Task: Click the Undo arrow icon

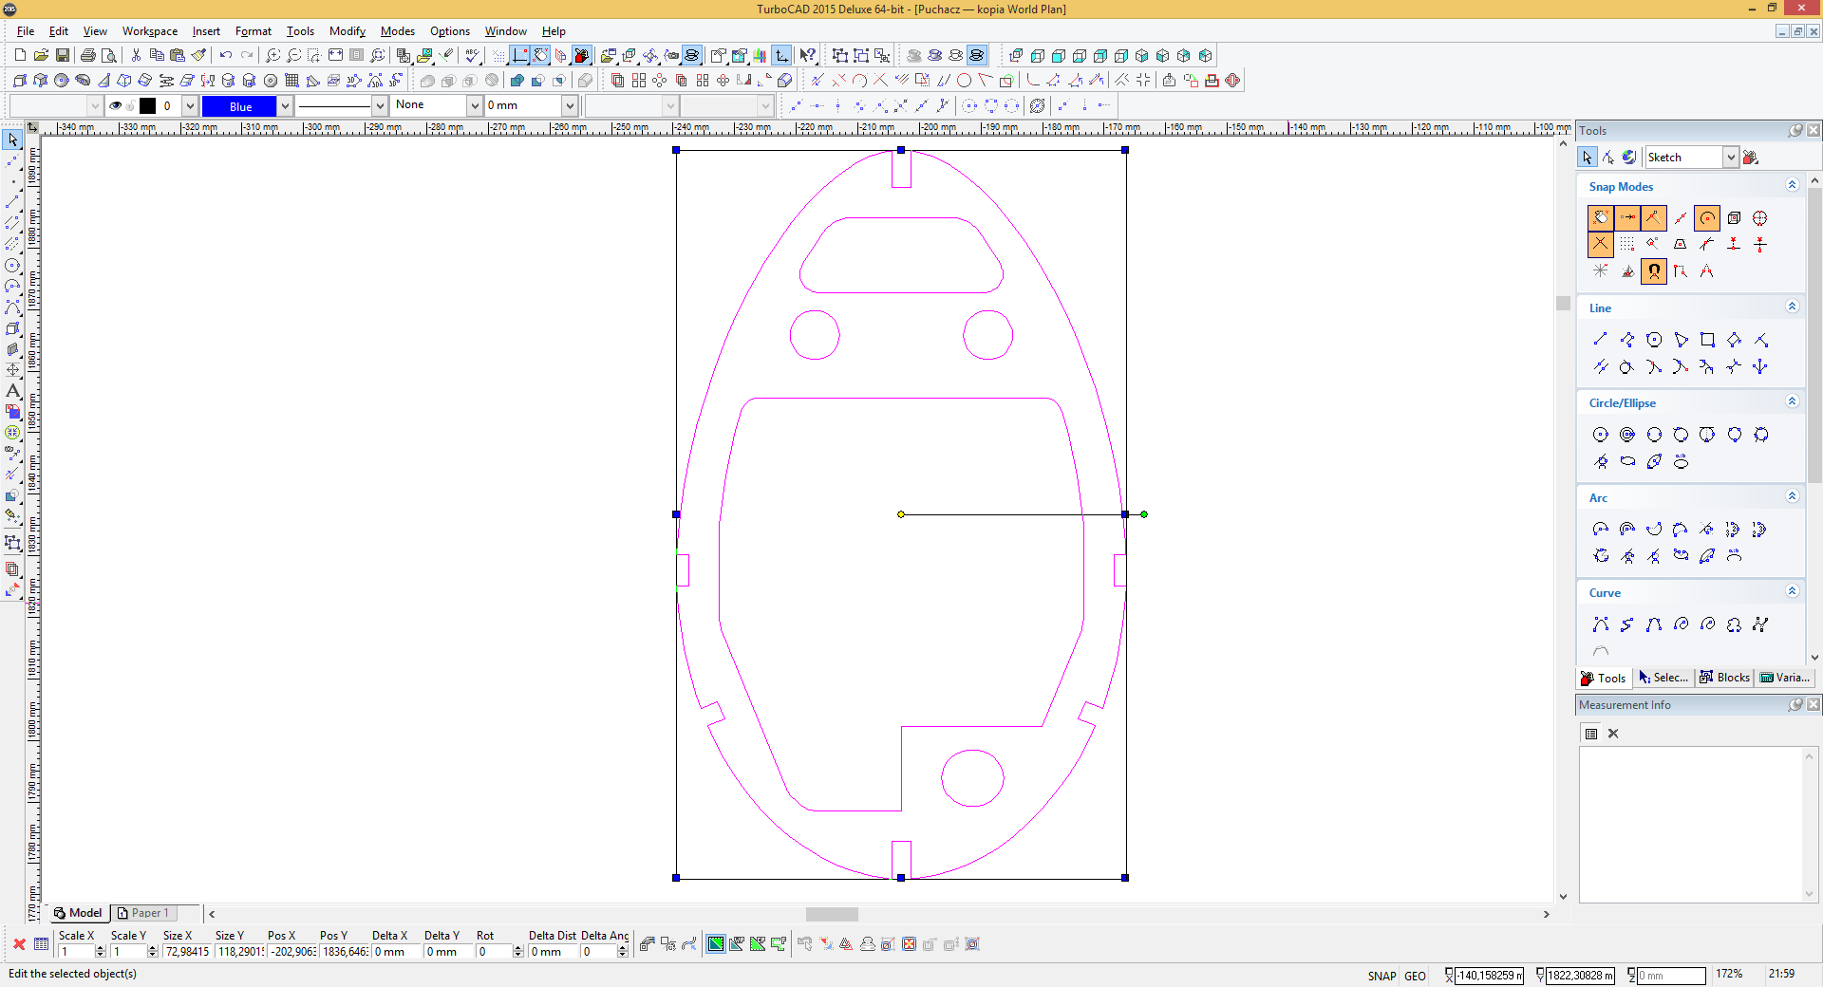Action: 226,56
